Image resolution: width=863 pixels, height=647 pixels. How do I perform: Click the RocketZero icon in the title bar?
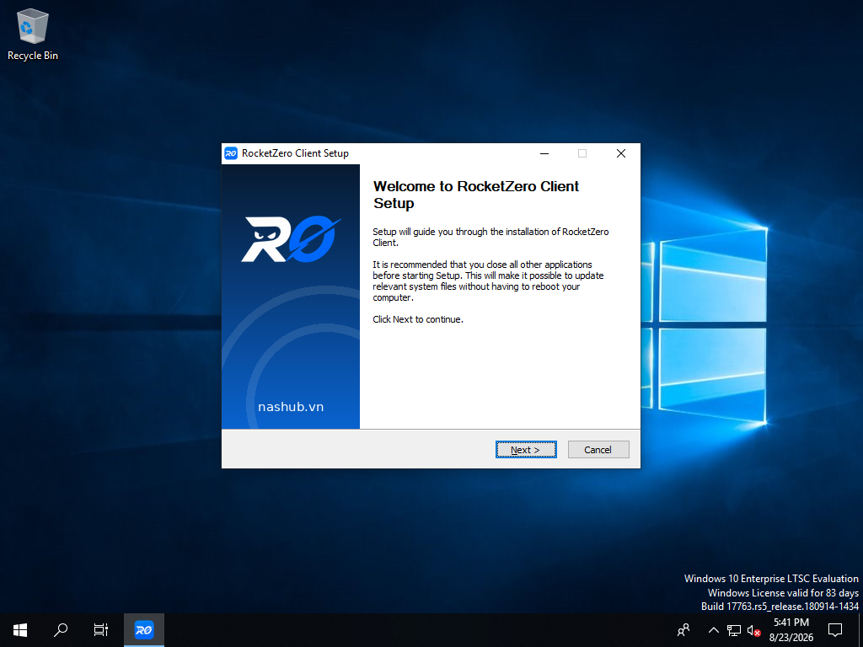[231, 153]
